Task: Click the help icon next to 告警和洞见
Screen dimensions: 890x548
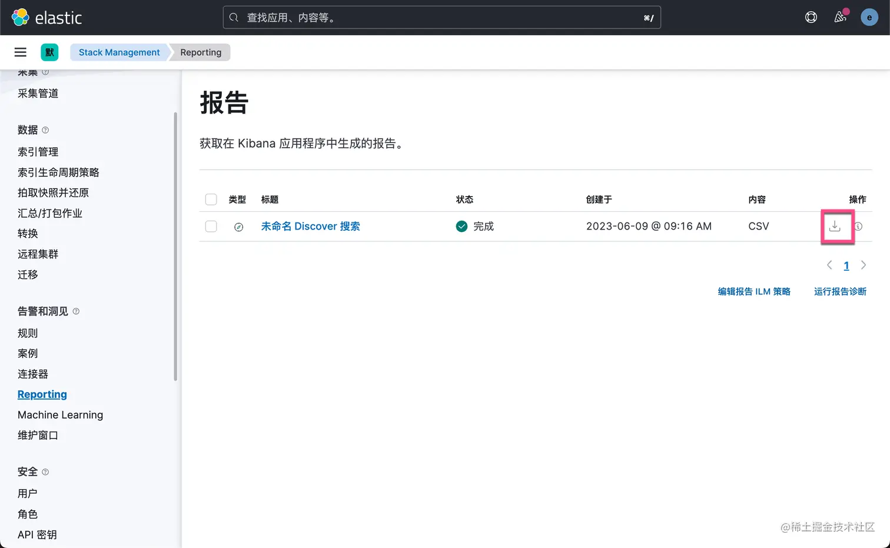Action: 76,311
